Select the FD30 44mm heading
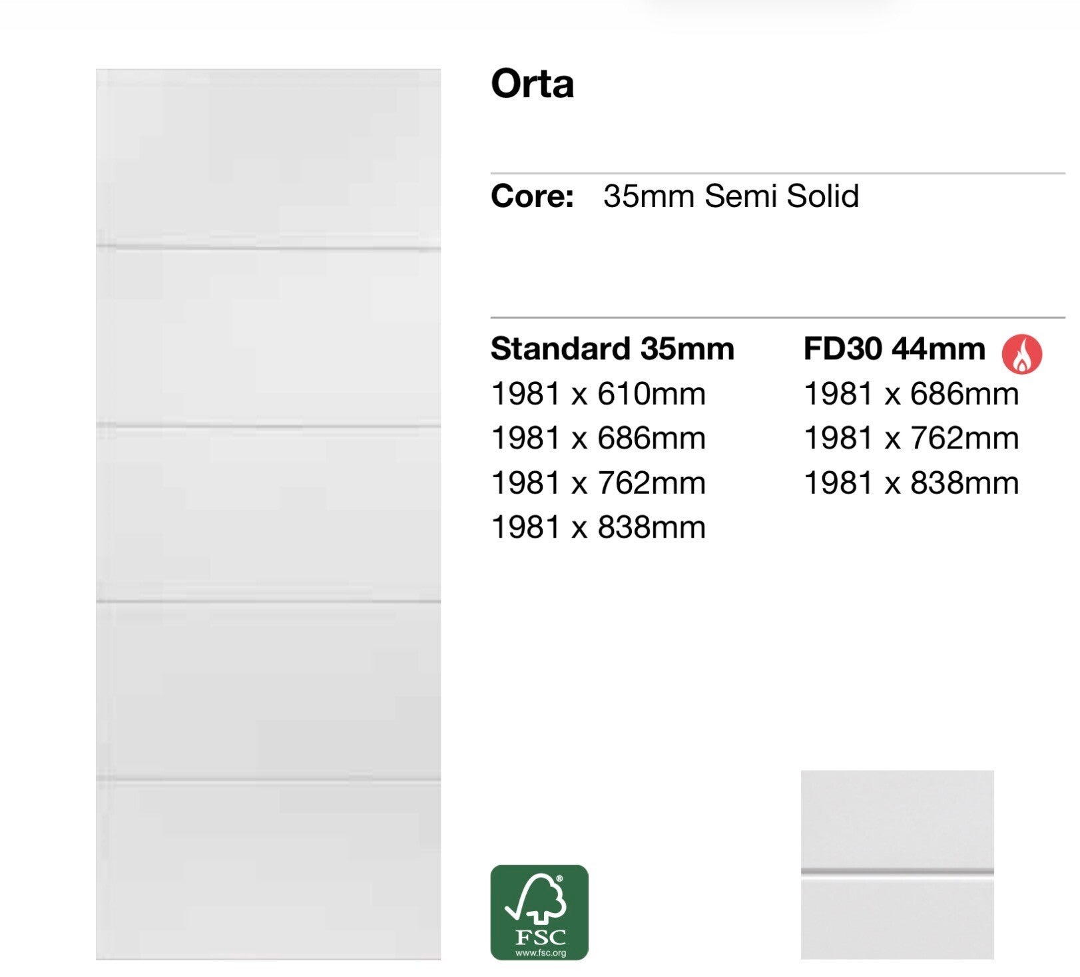 click(894, 349)
